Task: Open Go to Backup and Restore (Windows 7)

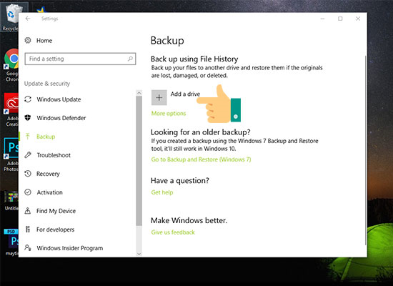Action: pyautogui.click(x=201, y=159)
